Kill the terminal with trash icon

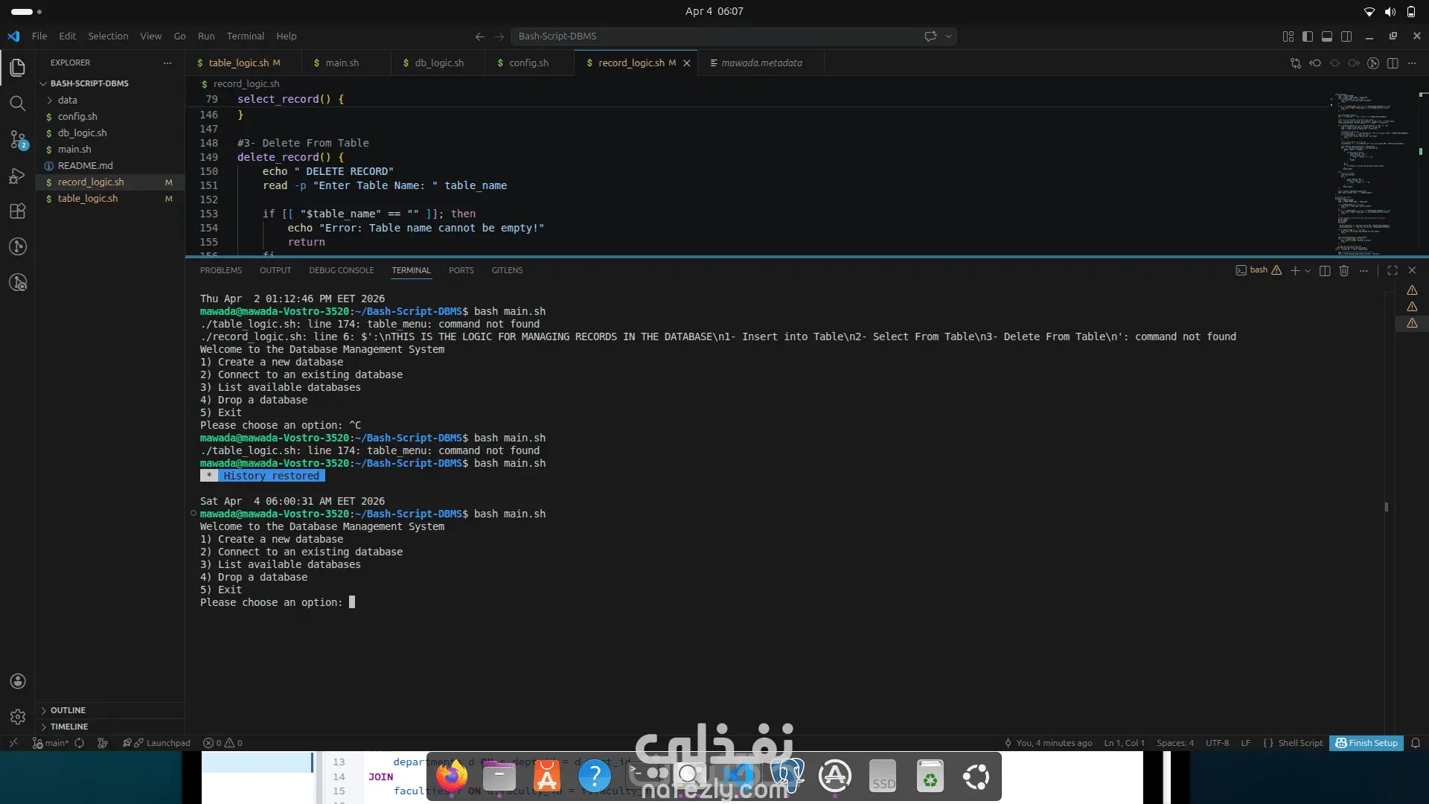pyautogui.click(x=1344, y=270)
